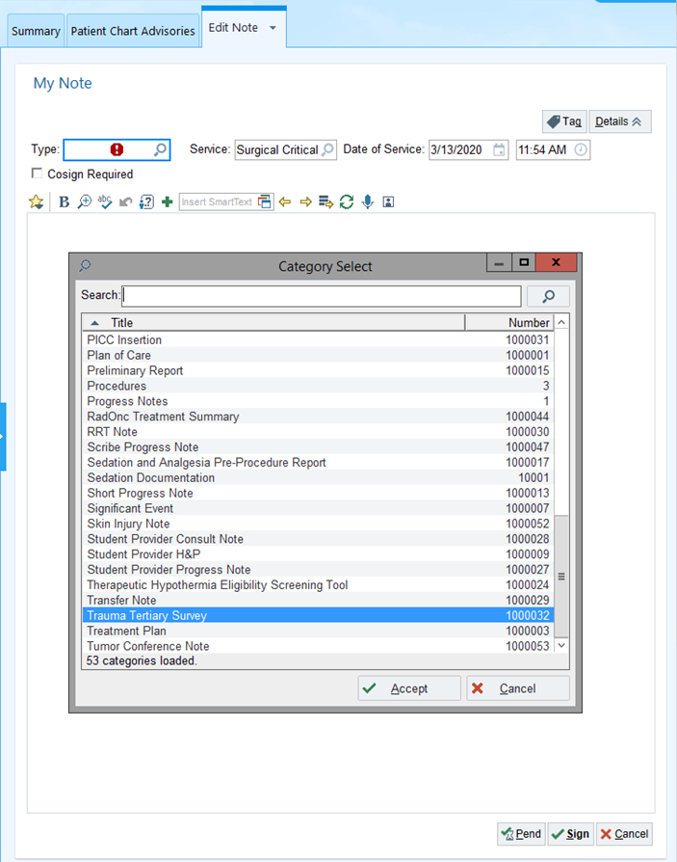Open the Patient Chart Advisories tab
This screenshot has width=677, height=862.
(133, 31)
